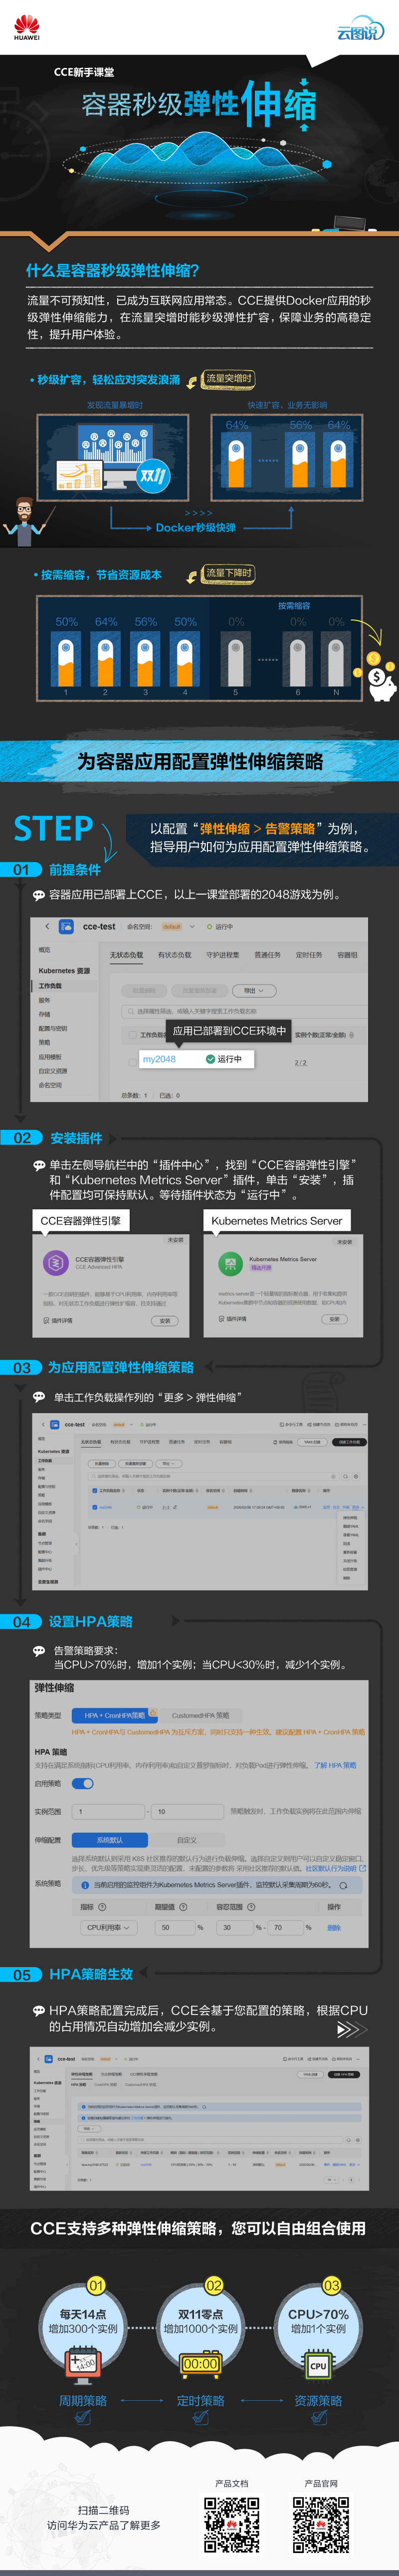
Task: Open 插件详情 on Kubernetes Metrics Server card
Action: tap(232, 1319)
